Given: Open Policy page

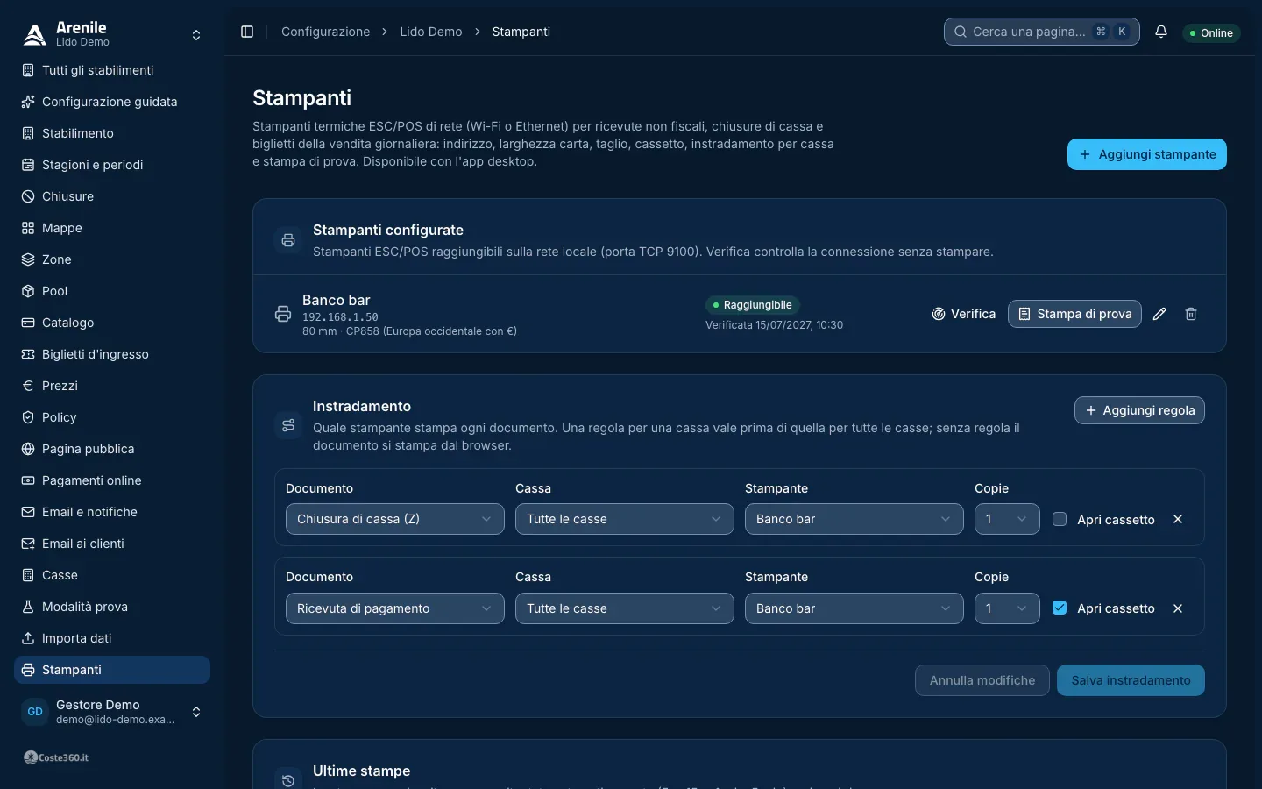Looking at the screenshot, I should click(112, 417).
